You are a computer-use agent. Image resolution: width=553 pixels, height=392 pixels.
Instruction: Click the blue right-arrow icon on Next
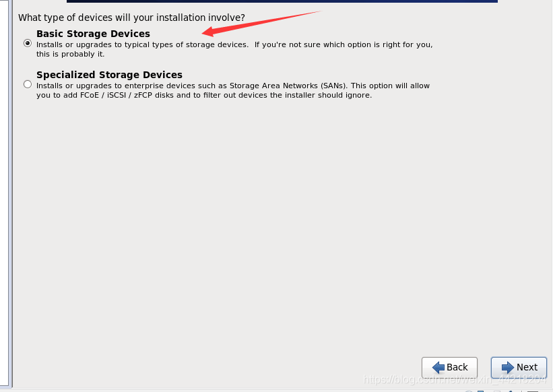(x=508, y=367)
